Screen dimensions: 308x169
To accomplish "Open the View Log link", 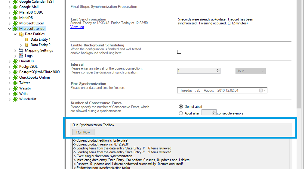I will 77,27.
